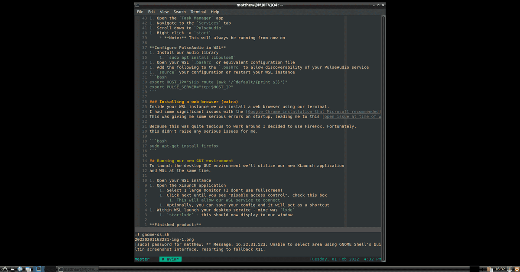Image resolution: width=520 pixels, height=272 pixels.
Task: Switch to the first workspace in the pager
Action: 39,269
